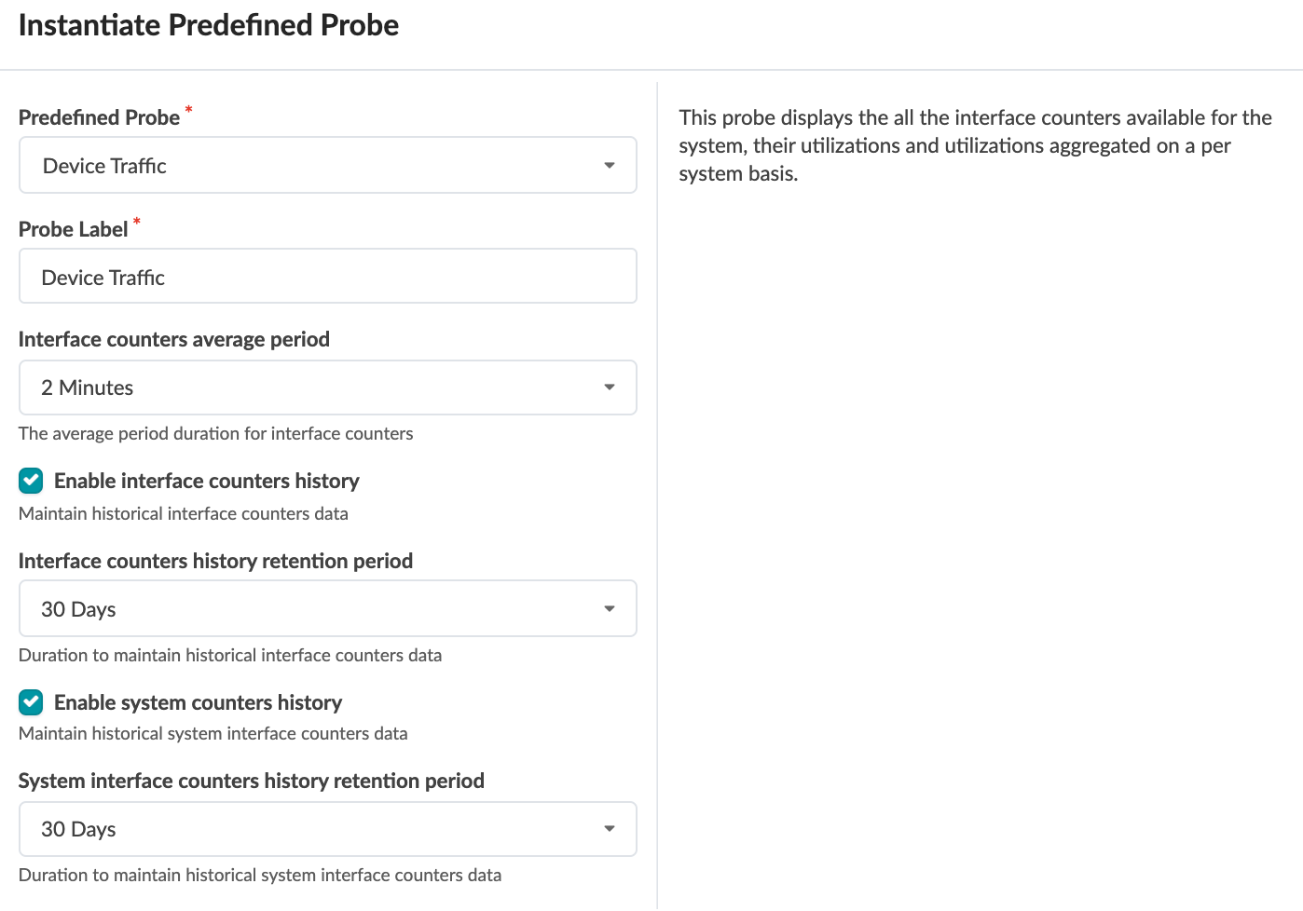Click 'System interface counters history retention period' label

251,781
